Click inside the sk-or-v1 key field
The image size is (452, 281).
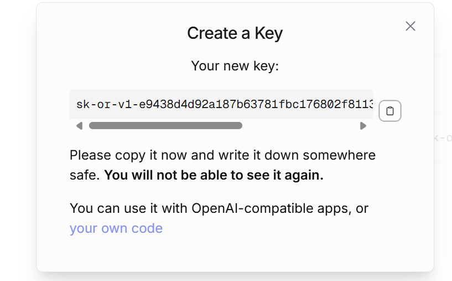[221, 104]
